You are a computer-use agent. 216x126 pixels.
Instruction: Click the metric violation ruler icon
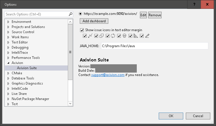click(136, 36)
